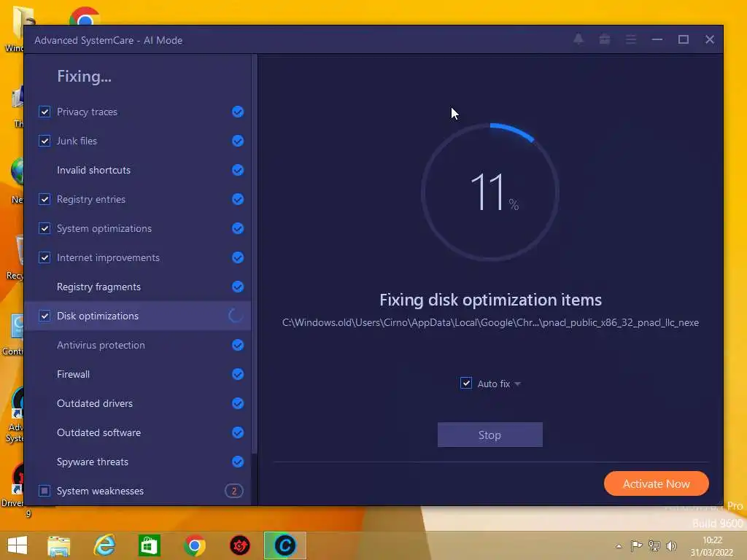The height and width of the screenshot is (560, 747).
Task: Click the Action Center flag tray icon
Action: tap(636, 546)
